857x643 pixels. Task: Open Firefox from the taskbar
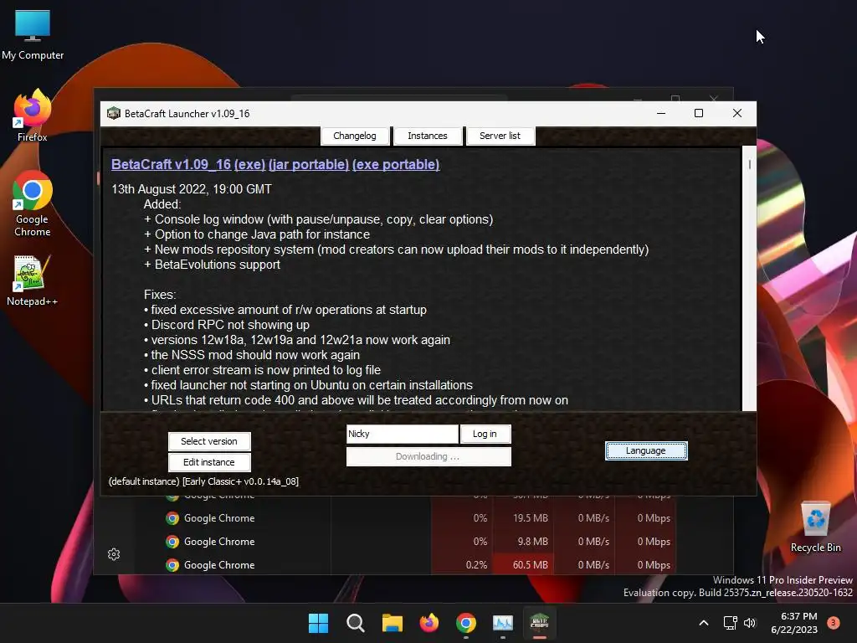[429, 623]
